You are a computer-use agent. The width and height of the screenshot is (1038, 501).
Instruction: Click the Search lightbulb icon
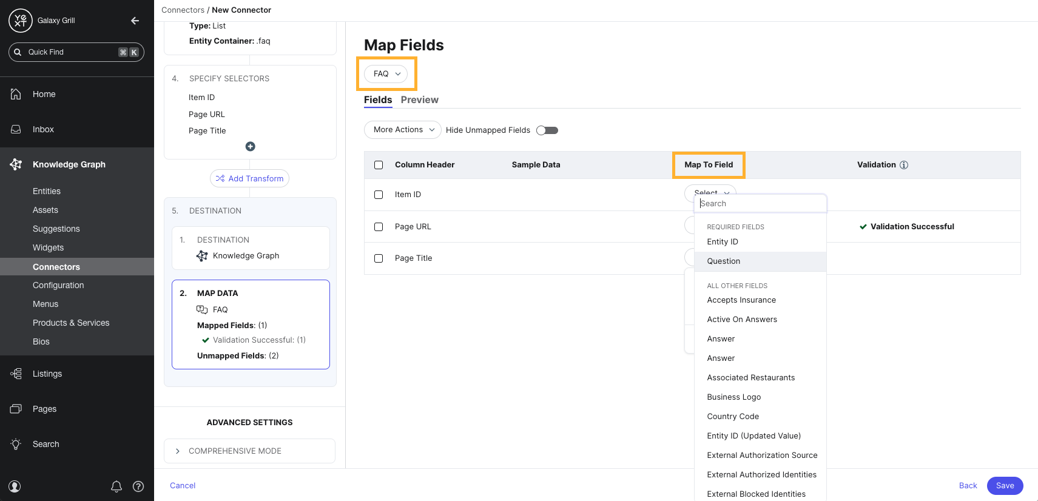[16, 444]
